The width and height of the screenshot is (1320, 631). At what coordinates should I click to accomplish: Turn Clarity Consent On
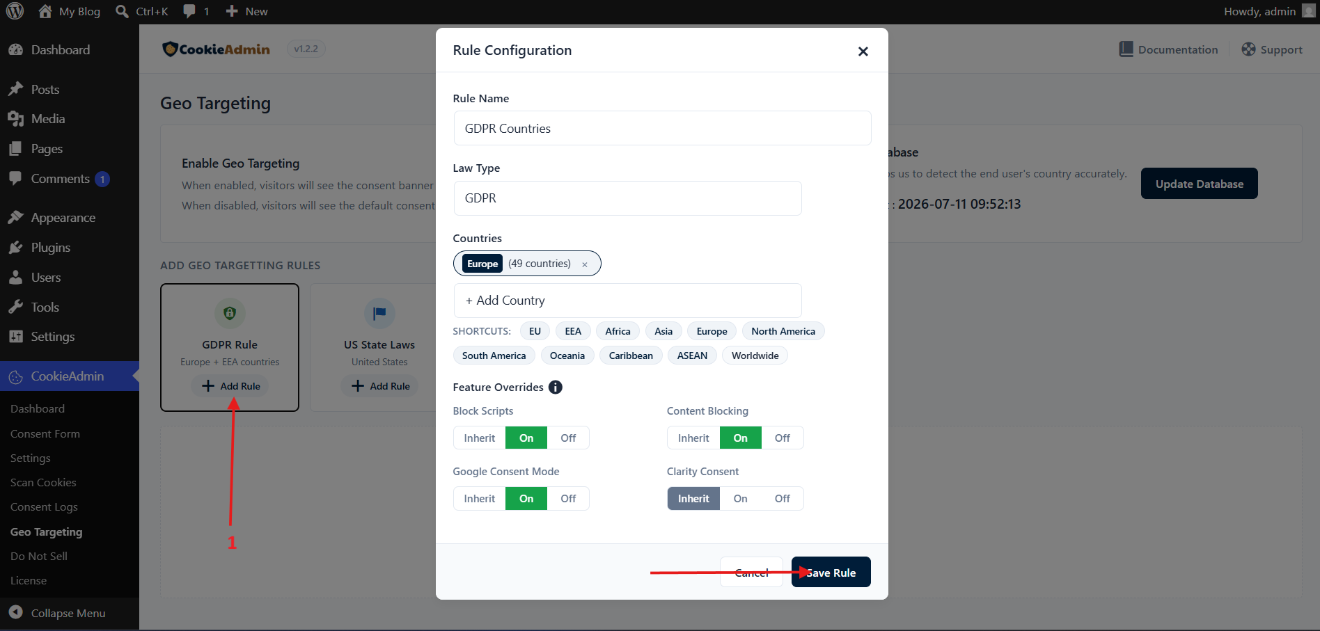pyautogui.click(x=740, y=499)
